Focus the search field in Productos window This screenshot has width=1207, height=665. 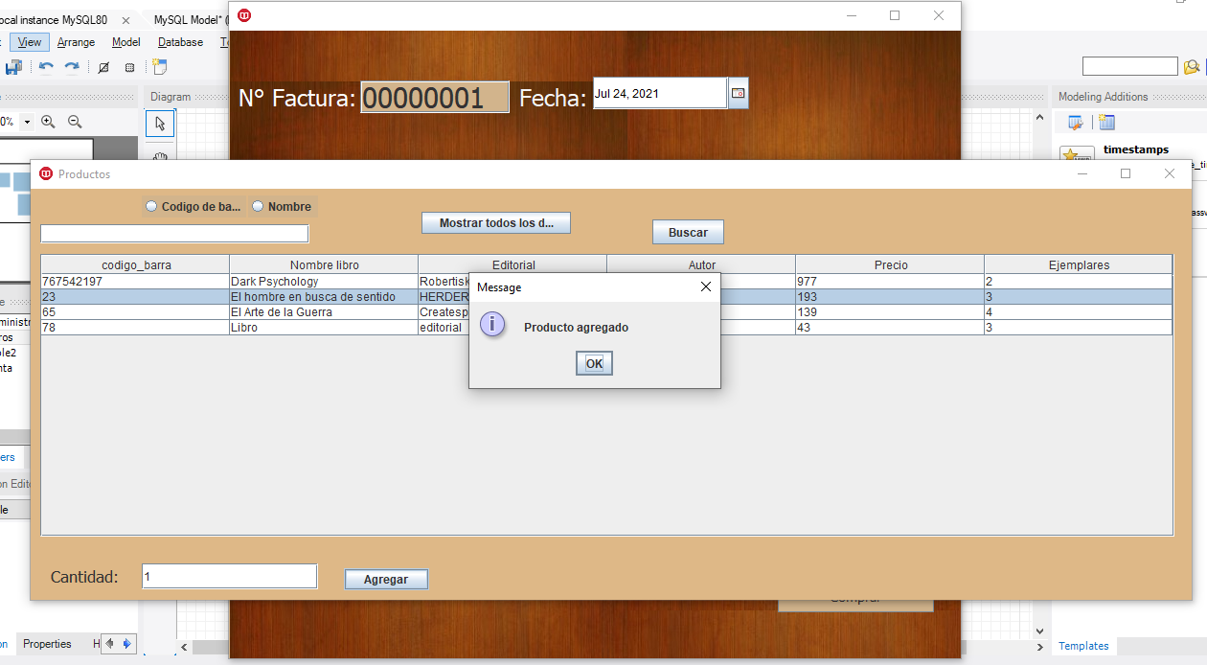coord(174,234)
